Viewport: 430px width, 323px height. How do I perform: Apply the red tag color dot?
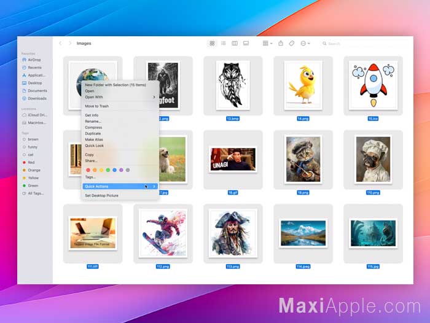88,170
